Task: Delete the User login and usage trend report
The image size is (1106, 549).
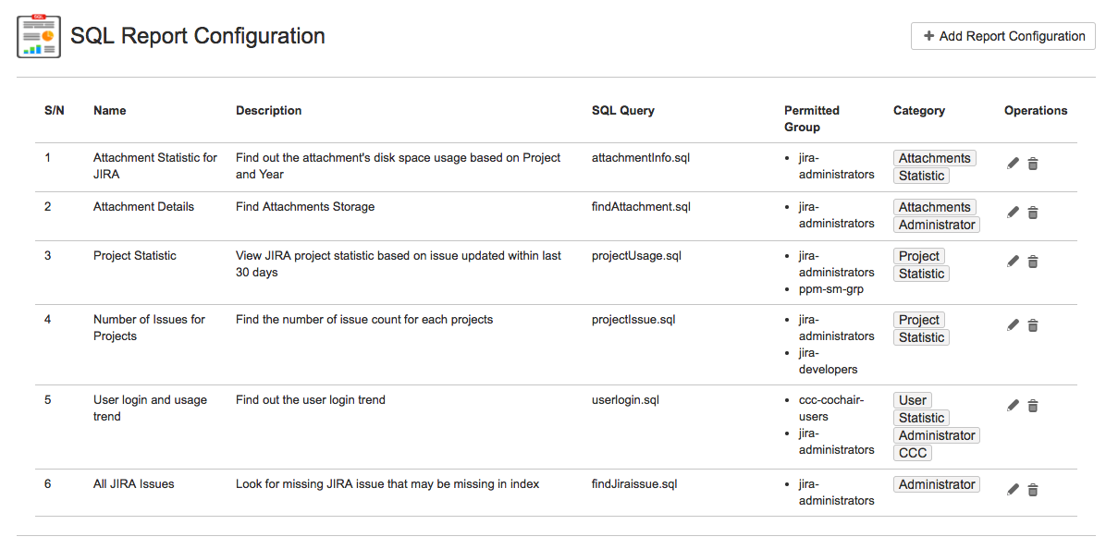Action: [1033, 406]
